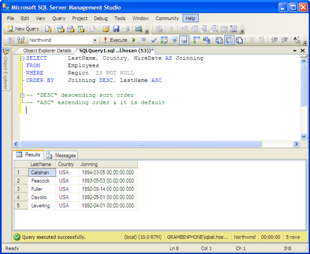Select Results to File mode
The height and width of the screenshot is (254, 310).
[239, 40]
